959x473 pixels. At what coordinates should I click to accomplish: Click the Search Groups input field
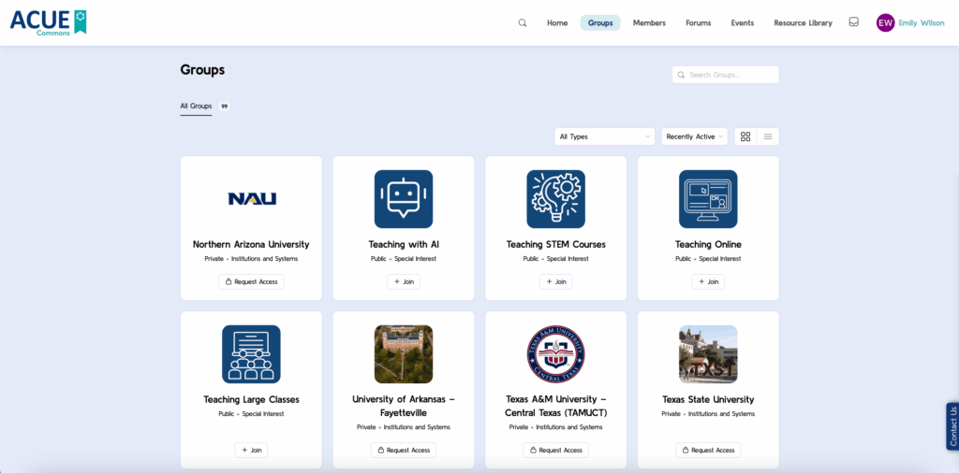click(x=726, y=75)
